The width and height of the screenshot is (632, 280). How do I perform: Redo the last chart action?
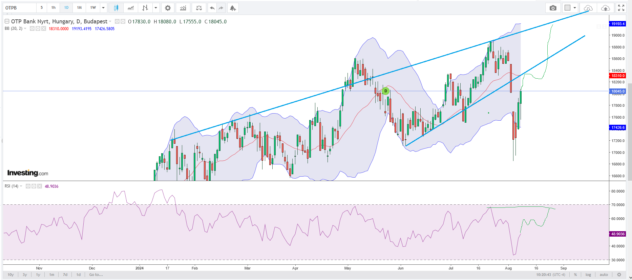point(221,8)
